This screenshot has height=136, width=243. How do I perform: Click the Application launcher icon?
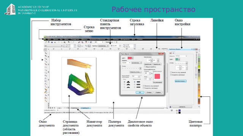coord(86,42)
